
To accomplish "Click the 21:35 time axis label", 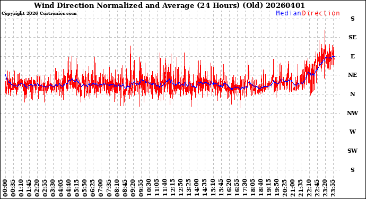I will coord(300,188).
